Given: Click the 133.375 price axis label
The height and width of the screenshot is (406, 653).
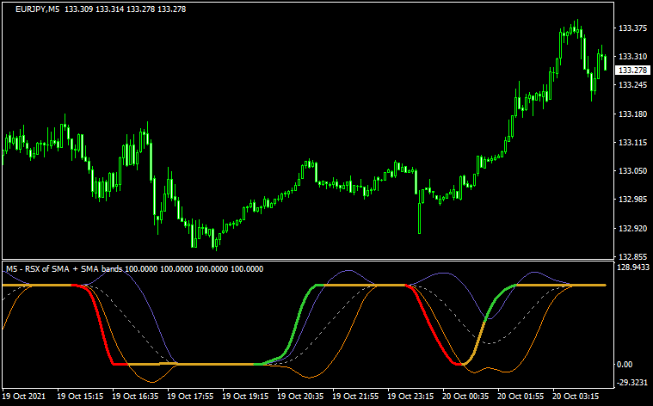Looking at the screenshot, I should click(x=632, y=28).
